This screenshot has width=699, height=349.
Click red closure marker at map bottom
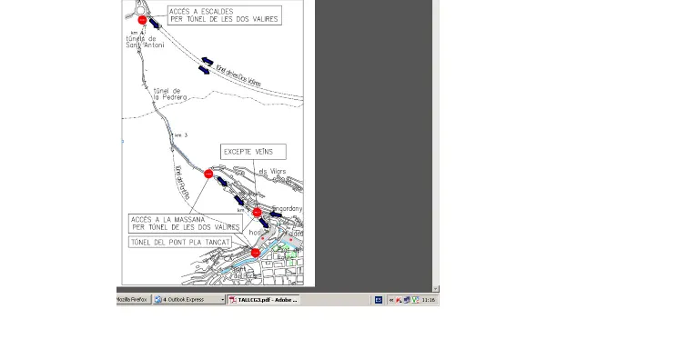[256, 253]
